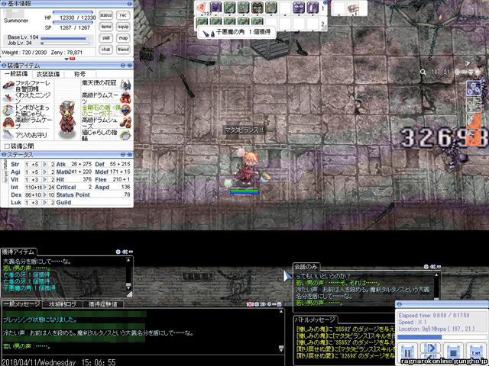Click the rec button
This screenshot has width=489, height=366.
(x=124, y=15)
